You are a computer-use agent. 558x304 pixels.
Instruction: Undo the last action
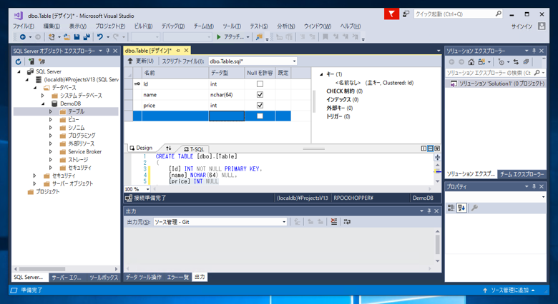100,36
